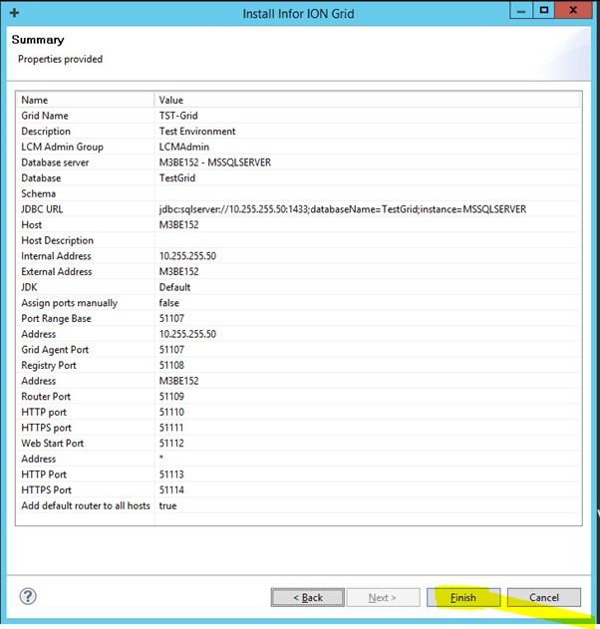Select the JDBC URL value cell
Image resolution: width=600 pixels, height=629 pixels.
coord(342,209)
